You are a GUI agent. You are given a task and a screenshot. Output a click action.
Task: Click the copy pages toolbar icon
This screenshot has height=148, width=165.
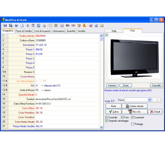[50, 25]
